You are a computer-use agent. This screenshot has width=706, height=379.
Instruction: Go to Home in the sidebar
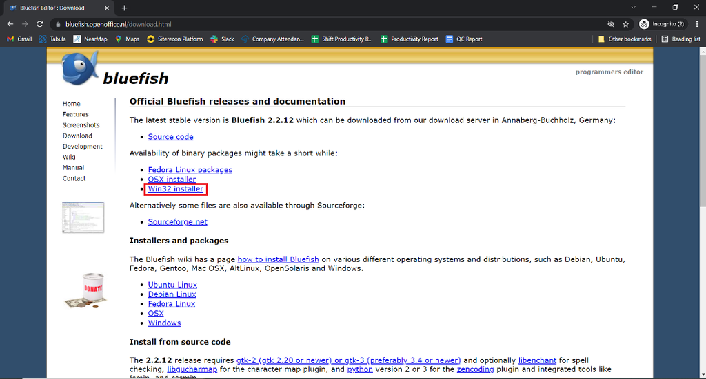71,104
